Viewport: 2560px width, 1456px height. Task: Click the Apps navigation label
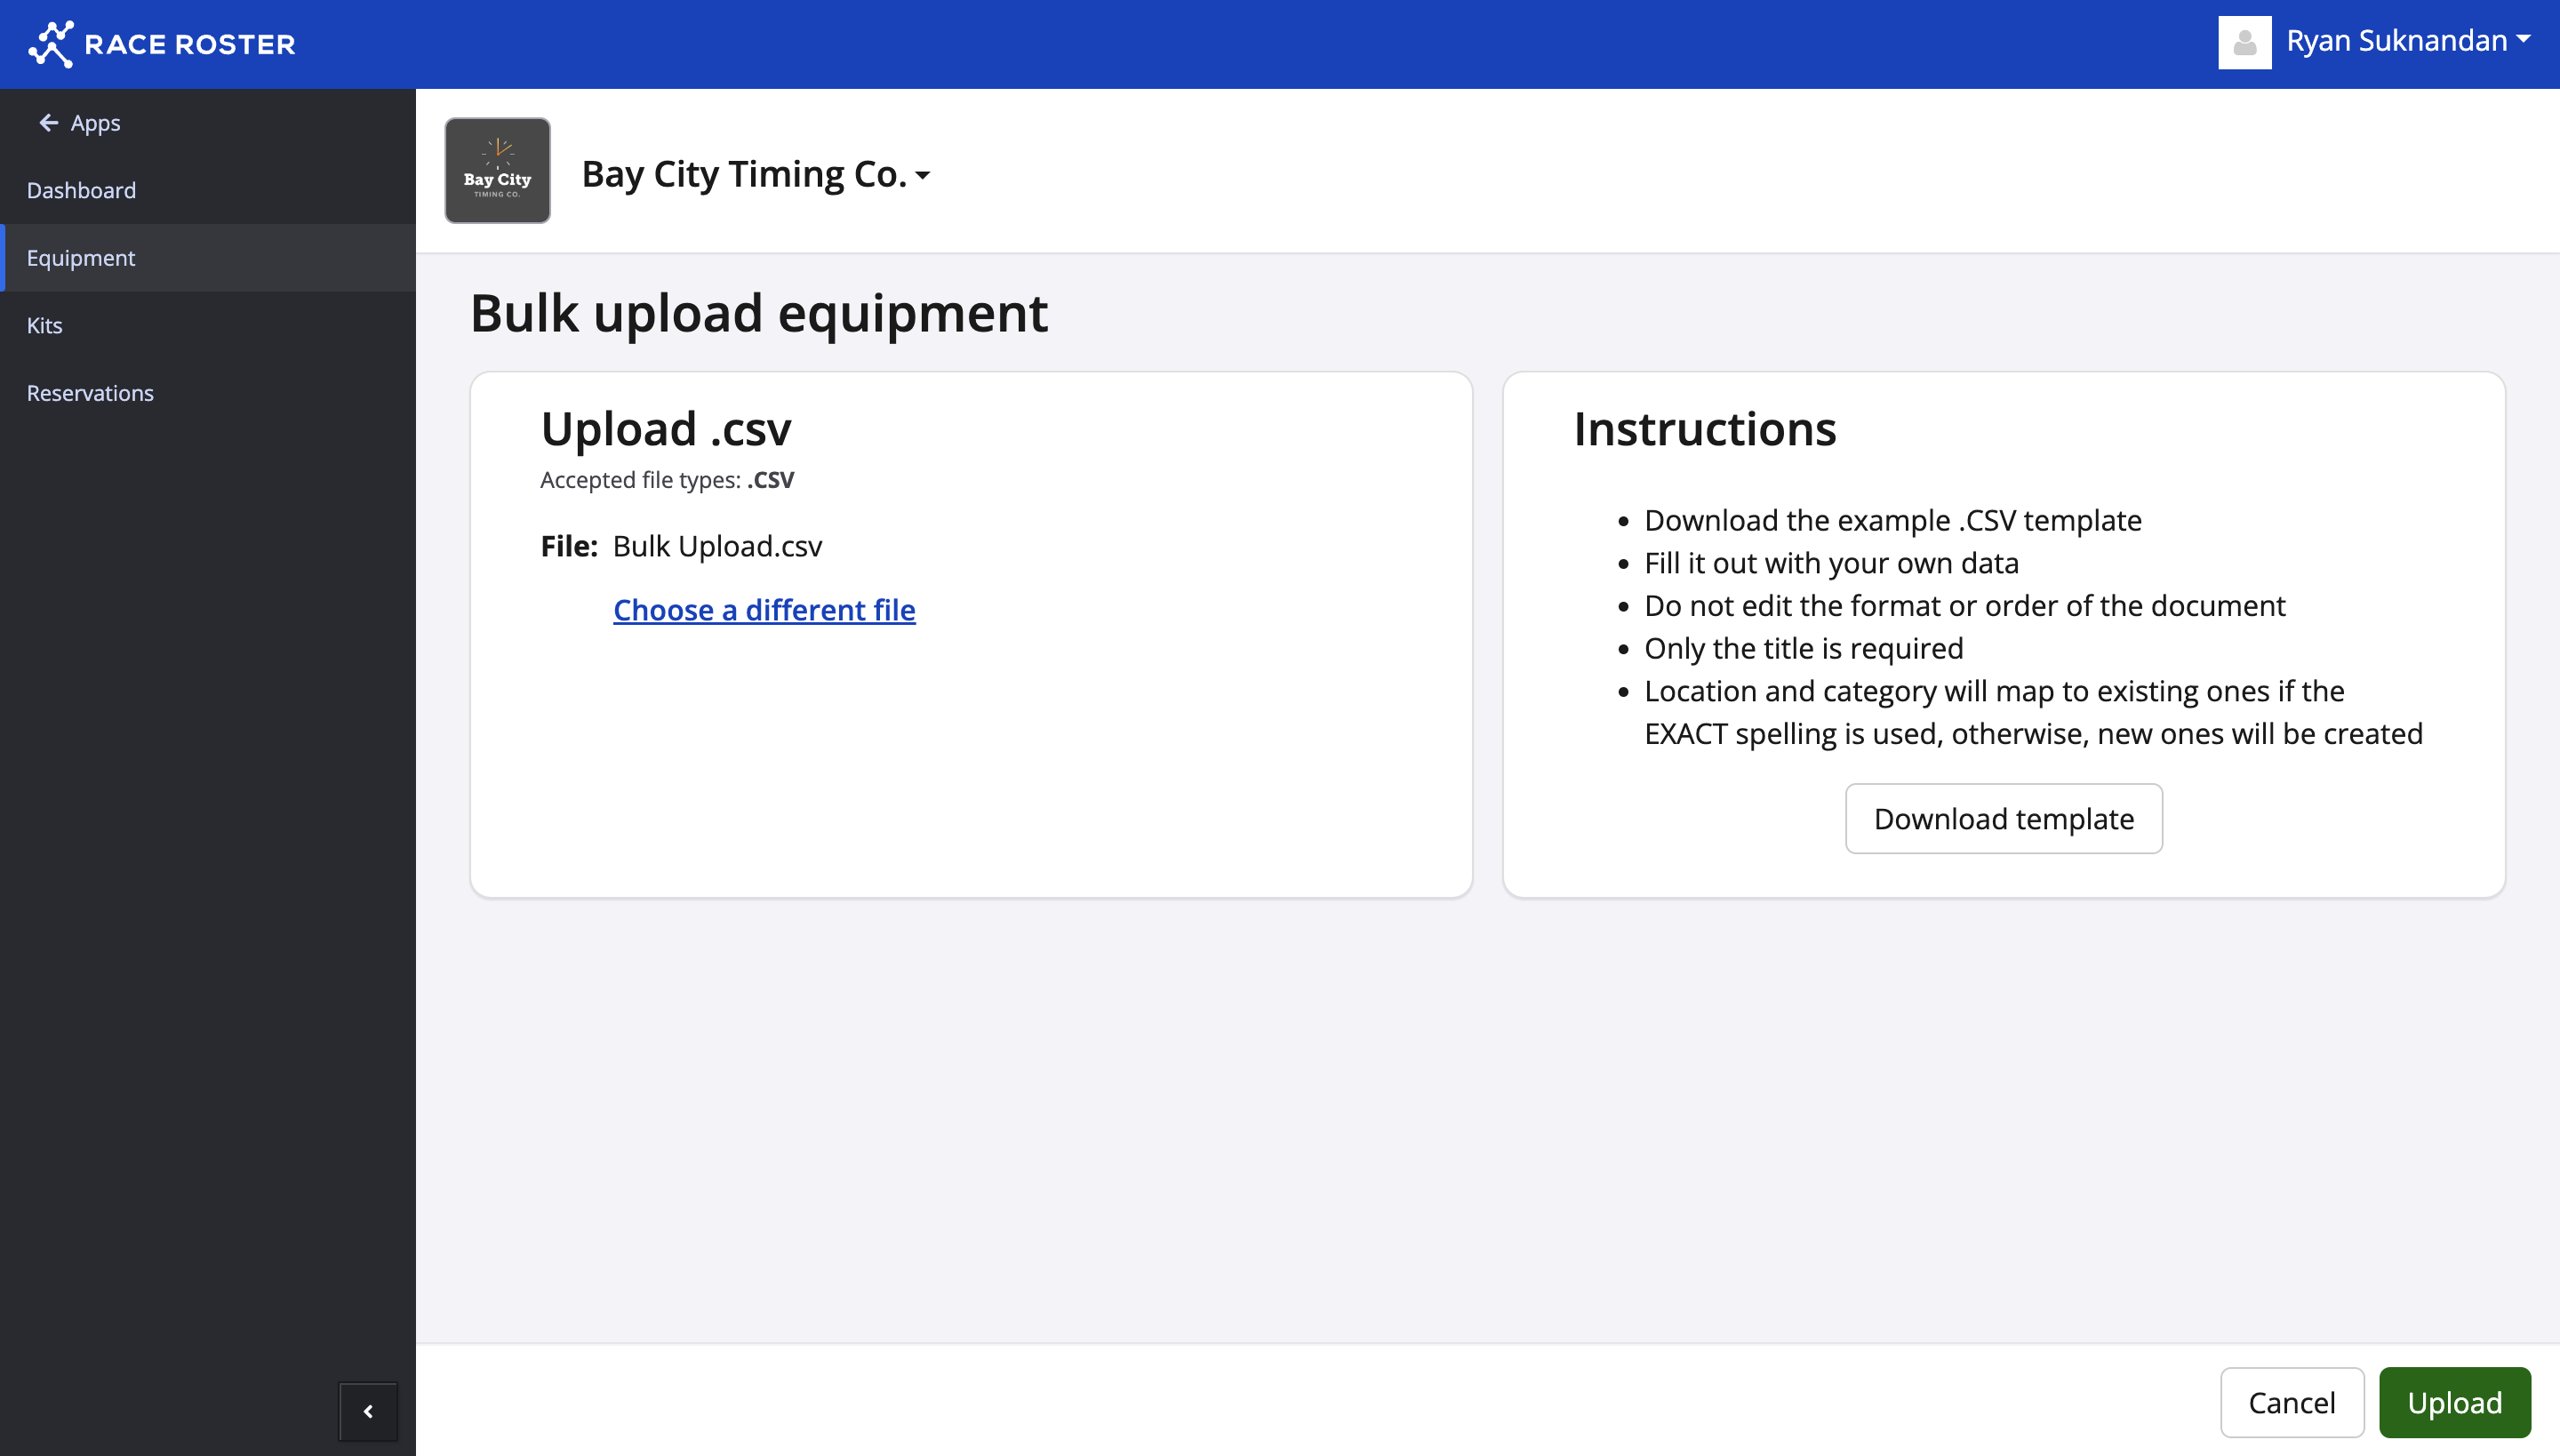pos(95,123)
